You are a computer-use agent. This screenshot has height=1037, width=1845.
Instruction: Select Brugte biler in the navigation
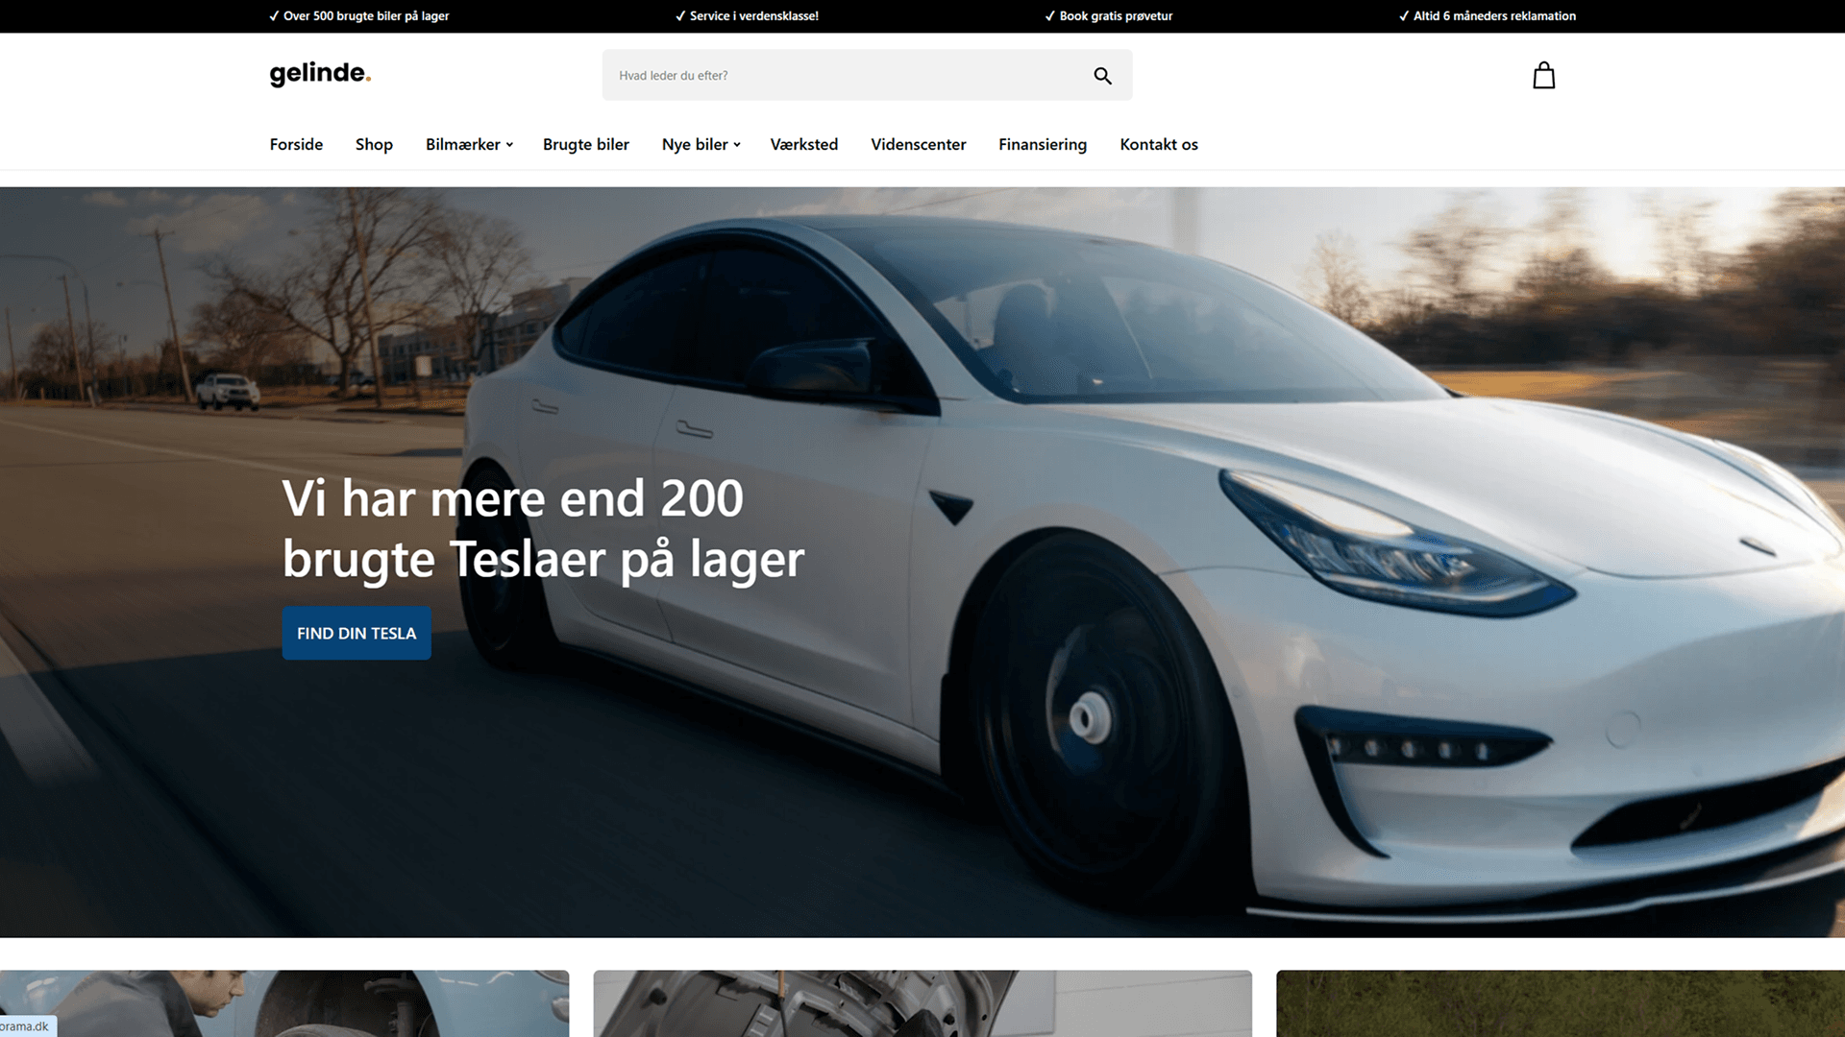tap(585, 144)
